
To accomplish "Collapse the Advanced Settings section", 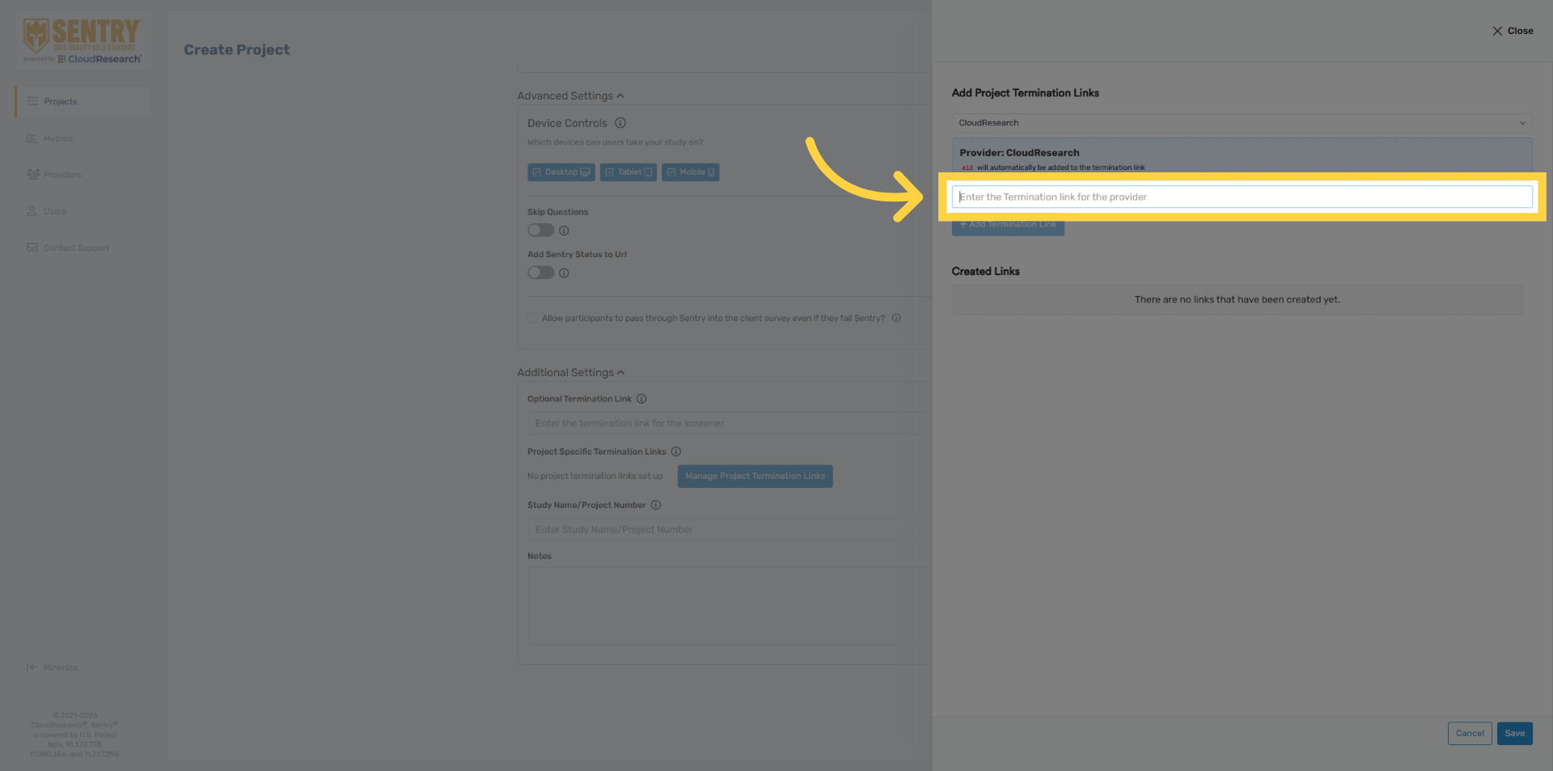I will (620, 95).
